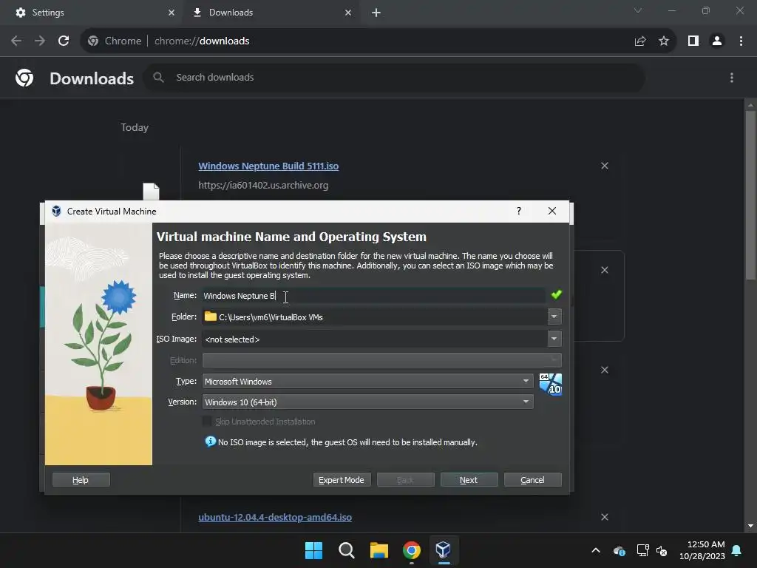Image resolution: width=757 pixels, height=568 pixels.
Task: Click the green checkmark beside Name field
Action: [557, 294]
